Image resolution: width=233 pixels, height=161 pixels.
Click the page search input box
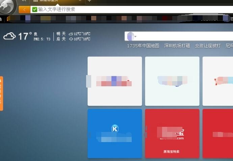pyautogui.click(x=182, y=36)
